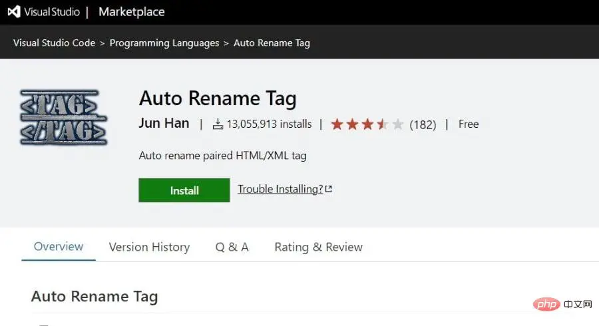The height and width of the screenshot is (326, 599).
Task: Open Programming Languages breadcrumb
Action: 164,43
